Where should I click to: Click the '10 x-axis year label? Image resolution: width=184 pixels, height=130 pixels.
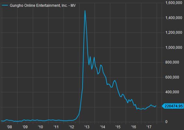tap(40, 127)
